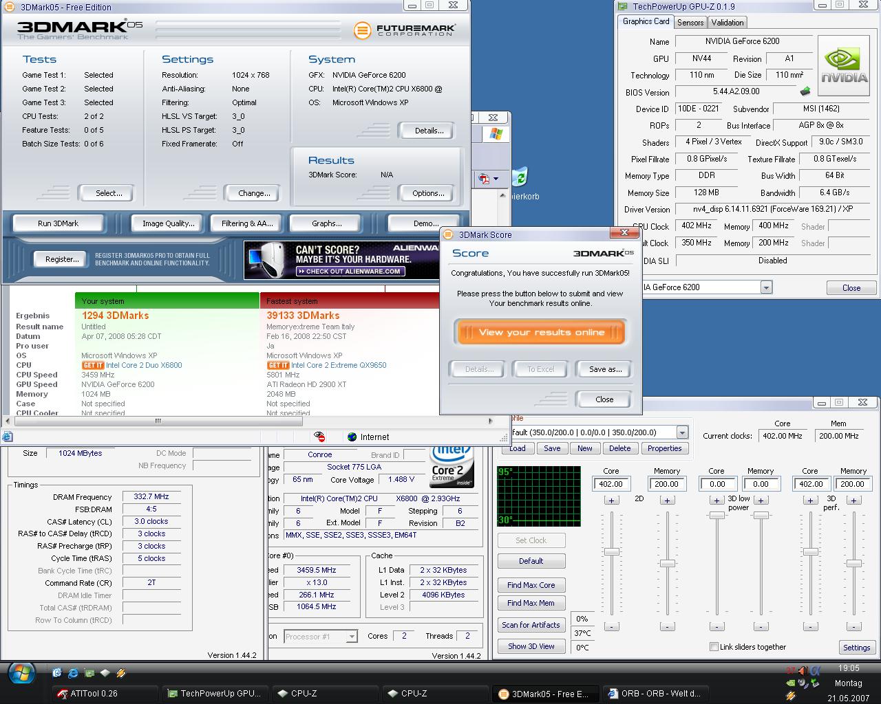Click the NVIDIA logo in GPU-Z
Image resolution: width=881 pixels, height=704 pixels.
(845, 66)
